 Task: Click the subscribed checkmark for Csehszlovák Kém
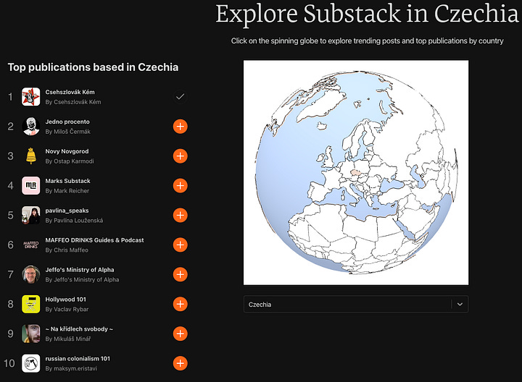[x=180, y=97]
